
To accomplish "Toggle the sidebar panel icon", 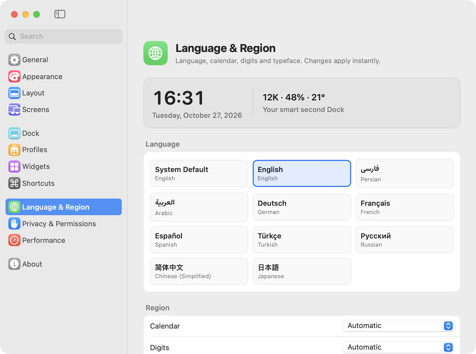I will pyautogui.click(x=60, y=14).
